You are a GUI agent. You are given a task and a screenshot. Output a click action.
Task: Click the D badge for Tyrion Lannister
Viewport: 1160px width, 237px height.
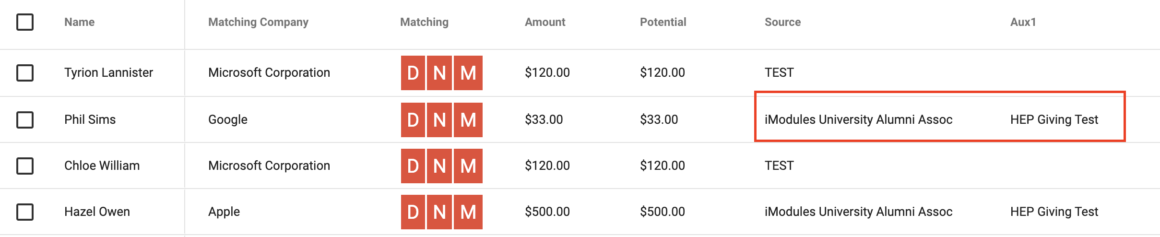click(413, 73)
